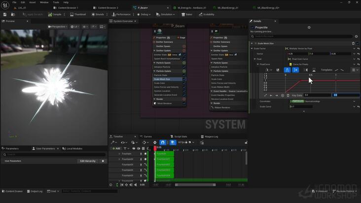The height and width of the screenshot is (203, 361).
Task: Open the File menu
Action: click(14, 2)
